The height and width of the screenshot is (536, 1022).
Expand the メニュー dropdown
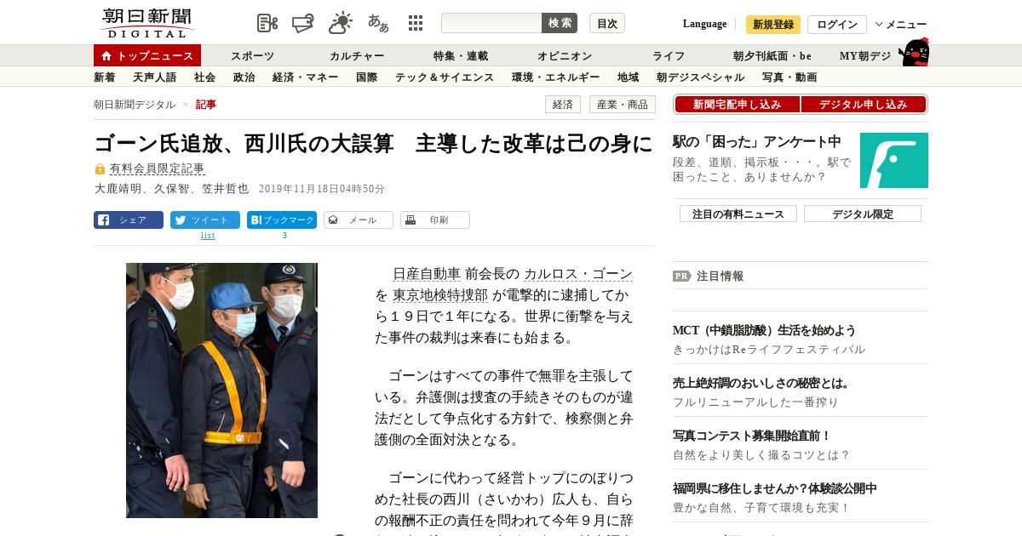click(901, 24)
